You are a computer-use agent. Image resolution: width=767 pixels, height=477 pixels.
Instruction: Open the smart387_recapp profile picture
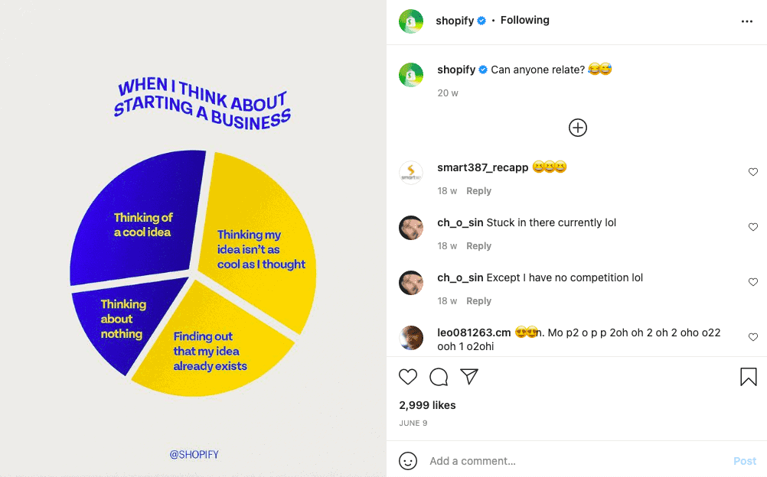(x=411, y=173)
